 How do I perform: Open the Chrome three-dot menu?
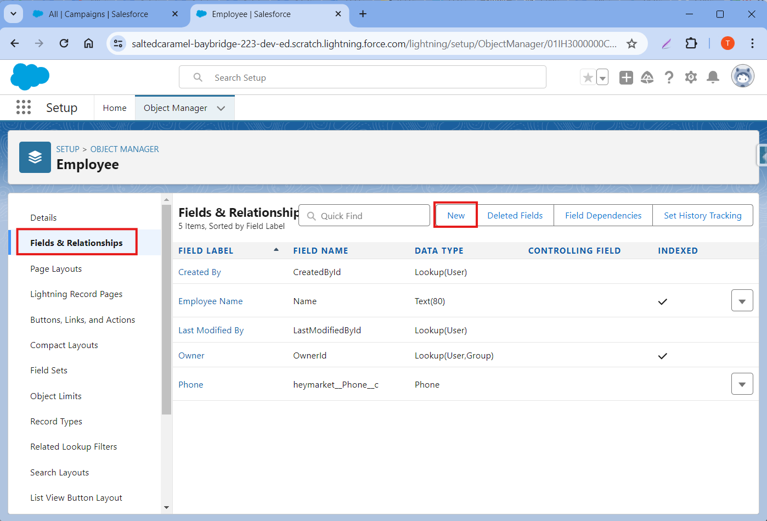(x=752, y=43)
